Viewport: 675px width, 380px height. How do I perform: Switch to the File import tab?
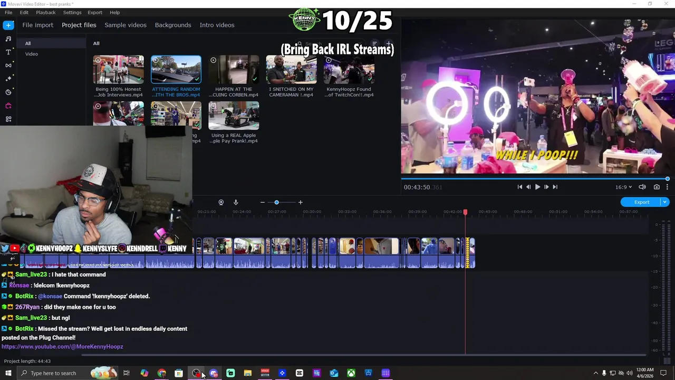(x=37, y=25)
